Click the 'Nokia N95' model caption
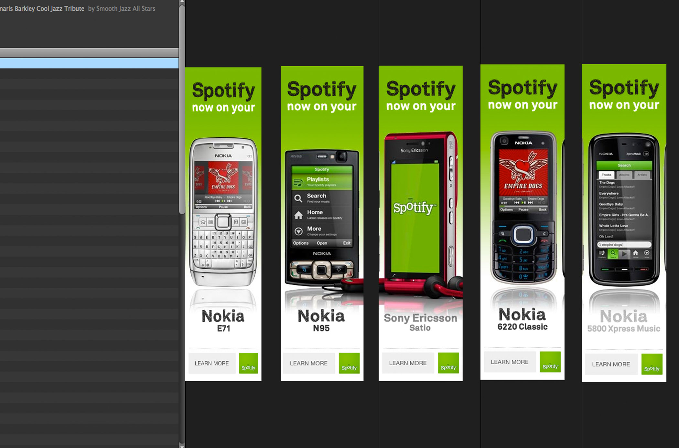 (x=321, y=321)
